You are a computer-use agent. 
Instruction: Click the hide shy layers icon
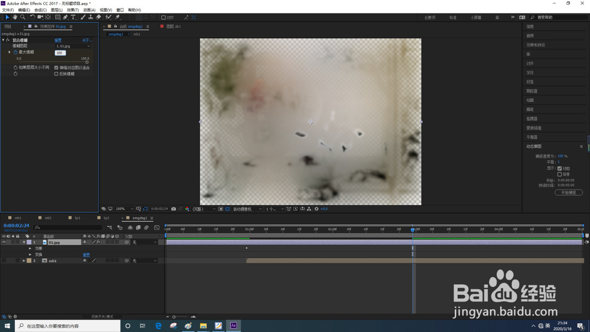coord(130,228)
